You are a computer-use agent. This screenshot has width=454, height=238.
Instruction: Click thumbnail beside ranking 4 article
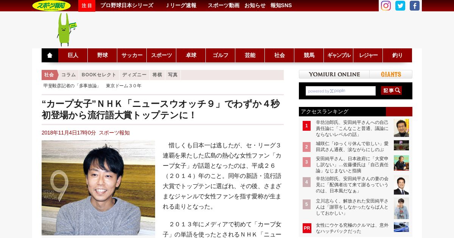click(401, 185)
